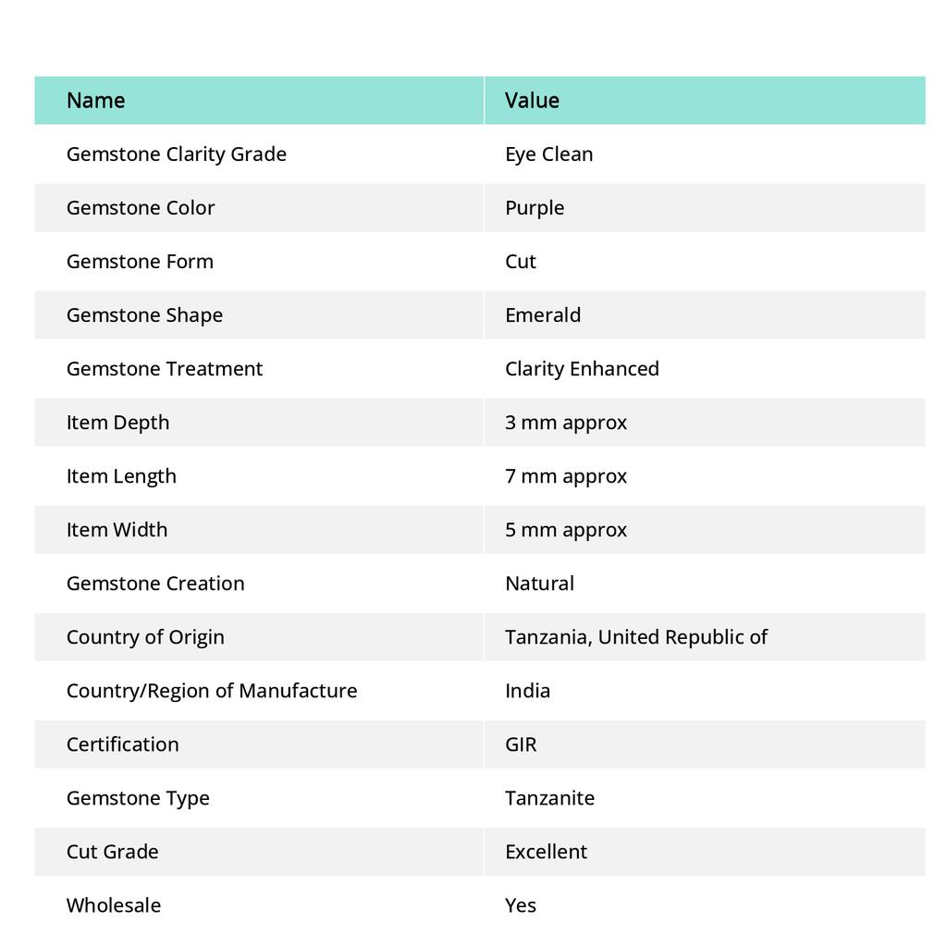Select the 'Tanzanite' gemstone type value
The width and height of the screenshot is (947, 947).
tap(549, 797)
